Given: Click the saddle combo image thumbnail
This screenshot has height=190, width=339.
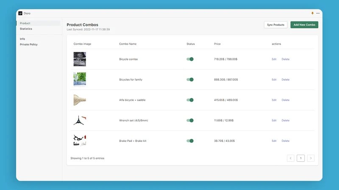Looking at the screenshot, I should pyautogui.click(x=80, y=100).
